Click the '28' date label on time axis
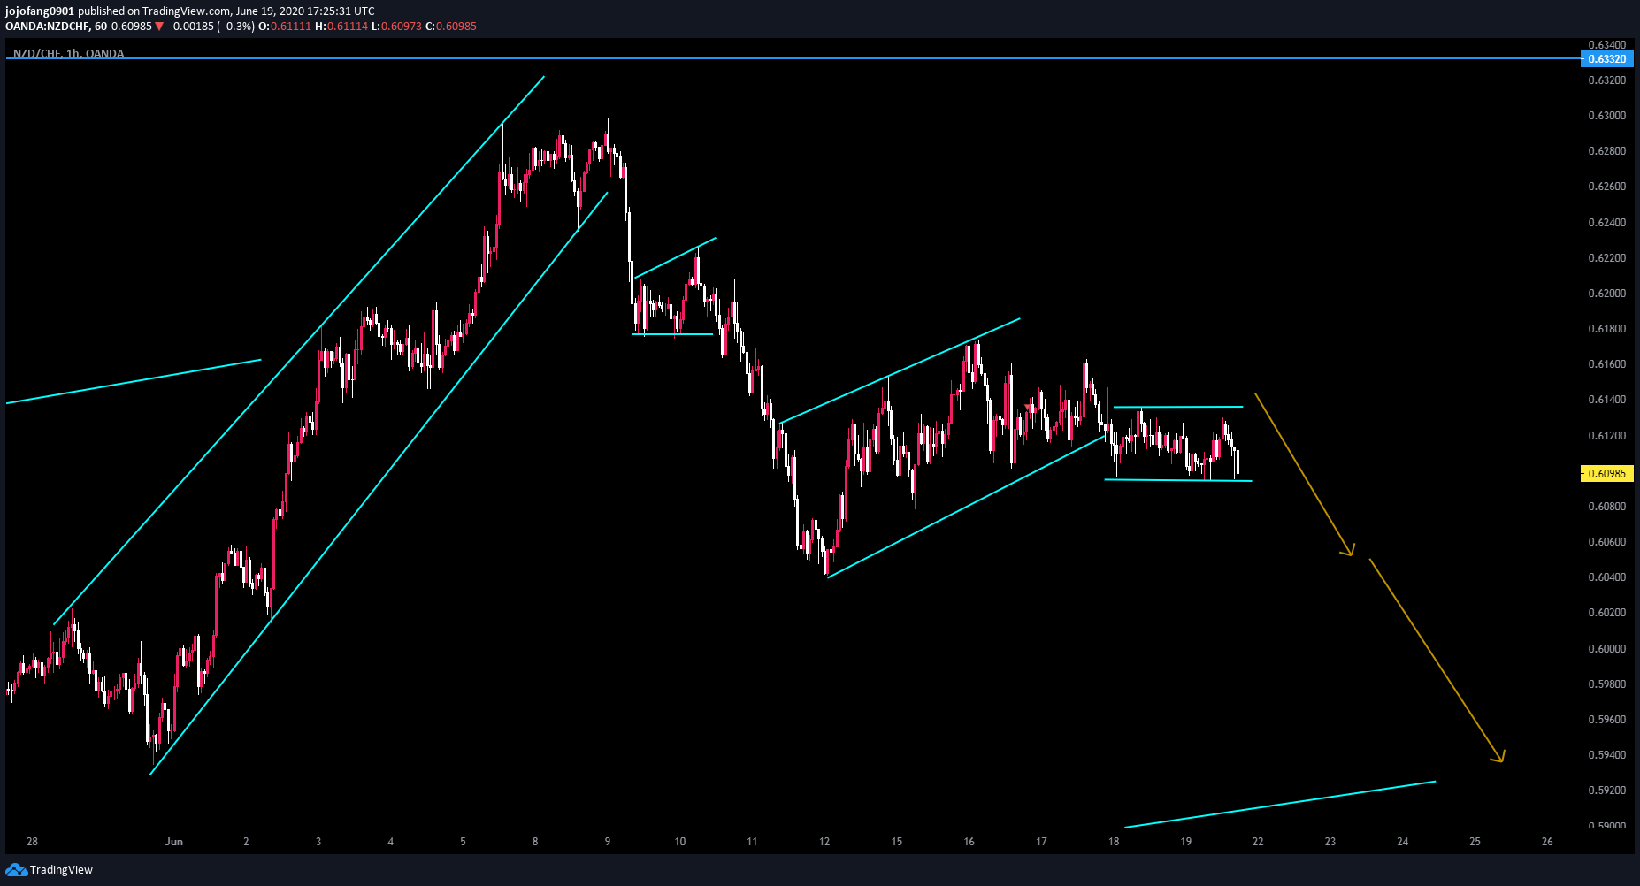 tap(32, 842)
